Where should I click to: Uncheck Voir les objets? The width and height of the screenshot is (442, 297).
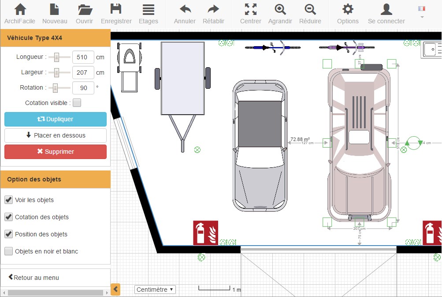(x=8, y=199)
